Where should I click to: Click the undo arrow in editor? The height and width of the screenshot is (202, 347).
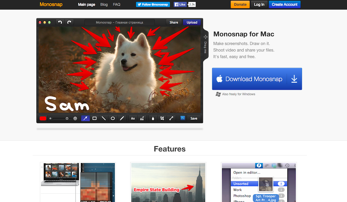[x=60, y=22]
